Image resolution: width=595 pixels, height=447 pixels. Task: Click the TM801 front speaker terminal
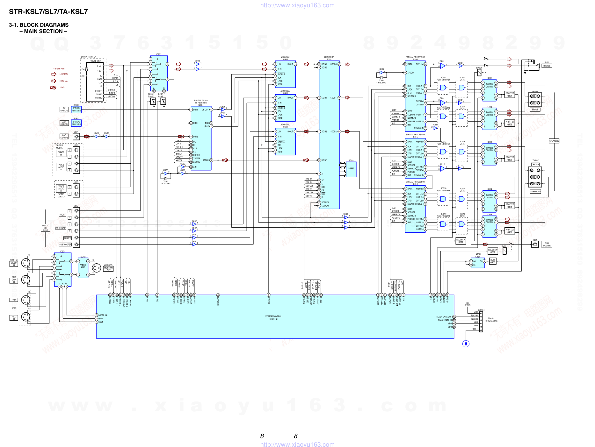click(x=535, y=100)
